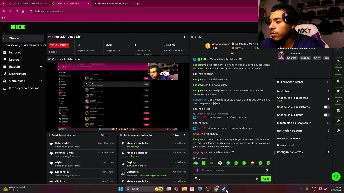Click the Chrome apps grid icon

[x=3, y=18]
